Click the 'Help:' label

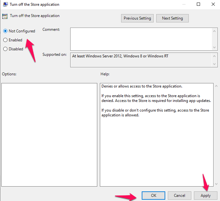tap(105, 74)
